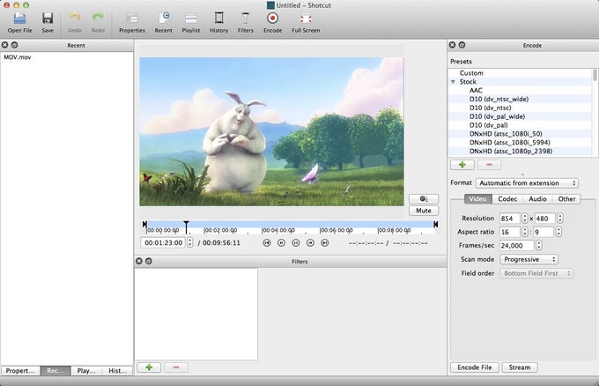This screenshot has width=599, height=386.
Task: Switch to the Properties bottom tab
Action: click(x=20, y=371)
